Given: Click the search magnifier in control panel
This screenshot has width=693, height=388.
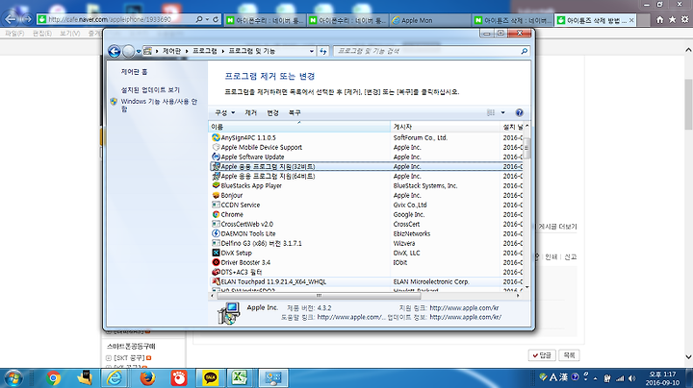Looking at the screenshot, I should tap(525, 51).
